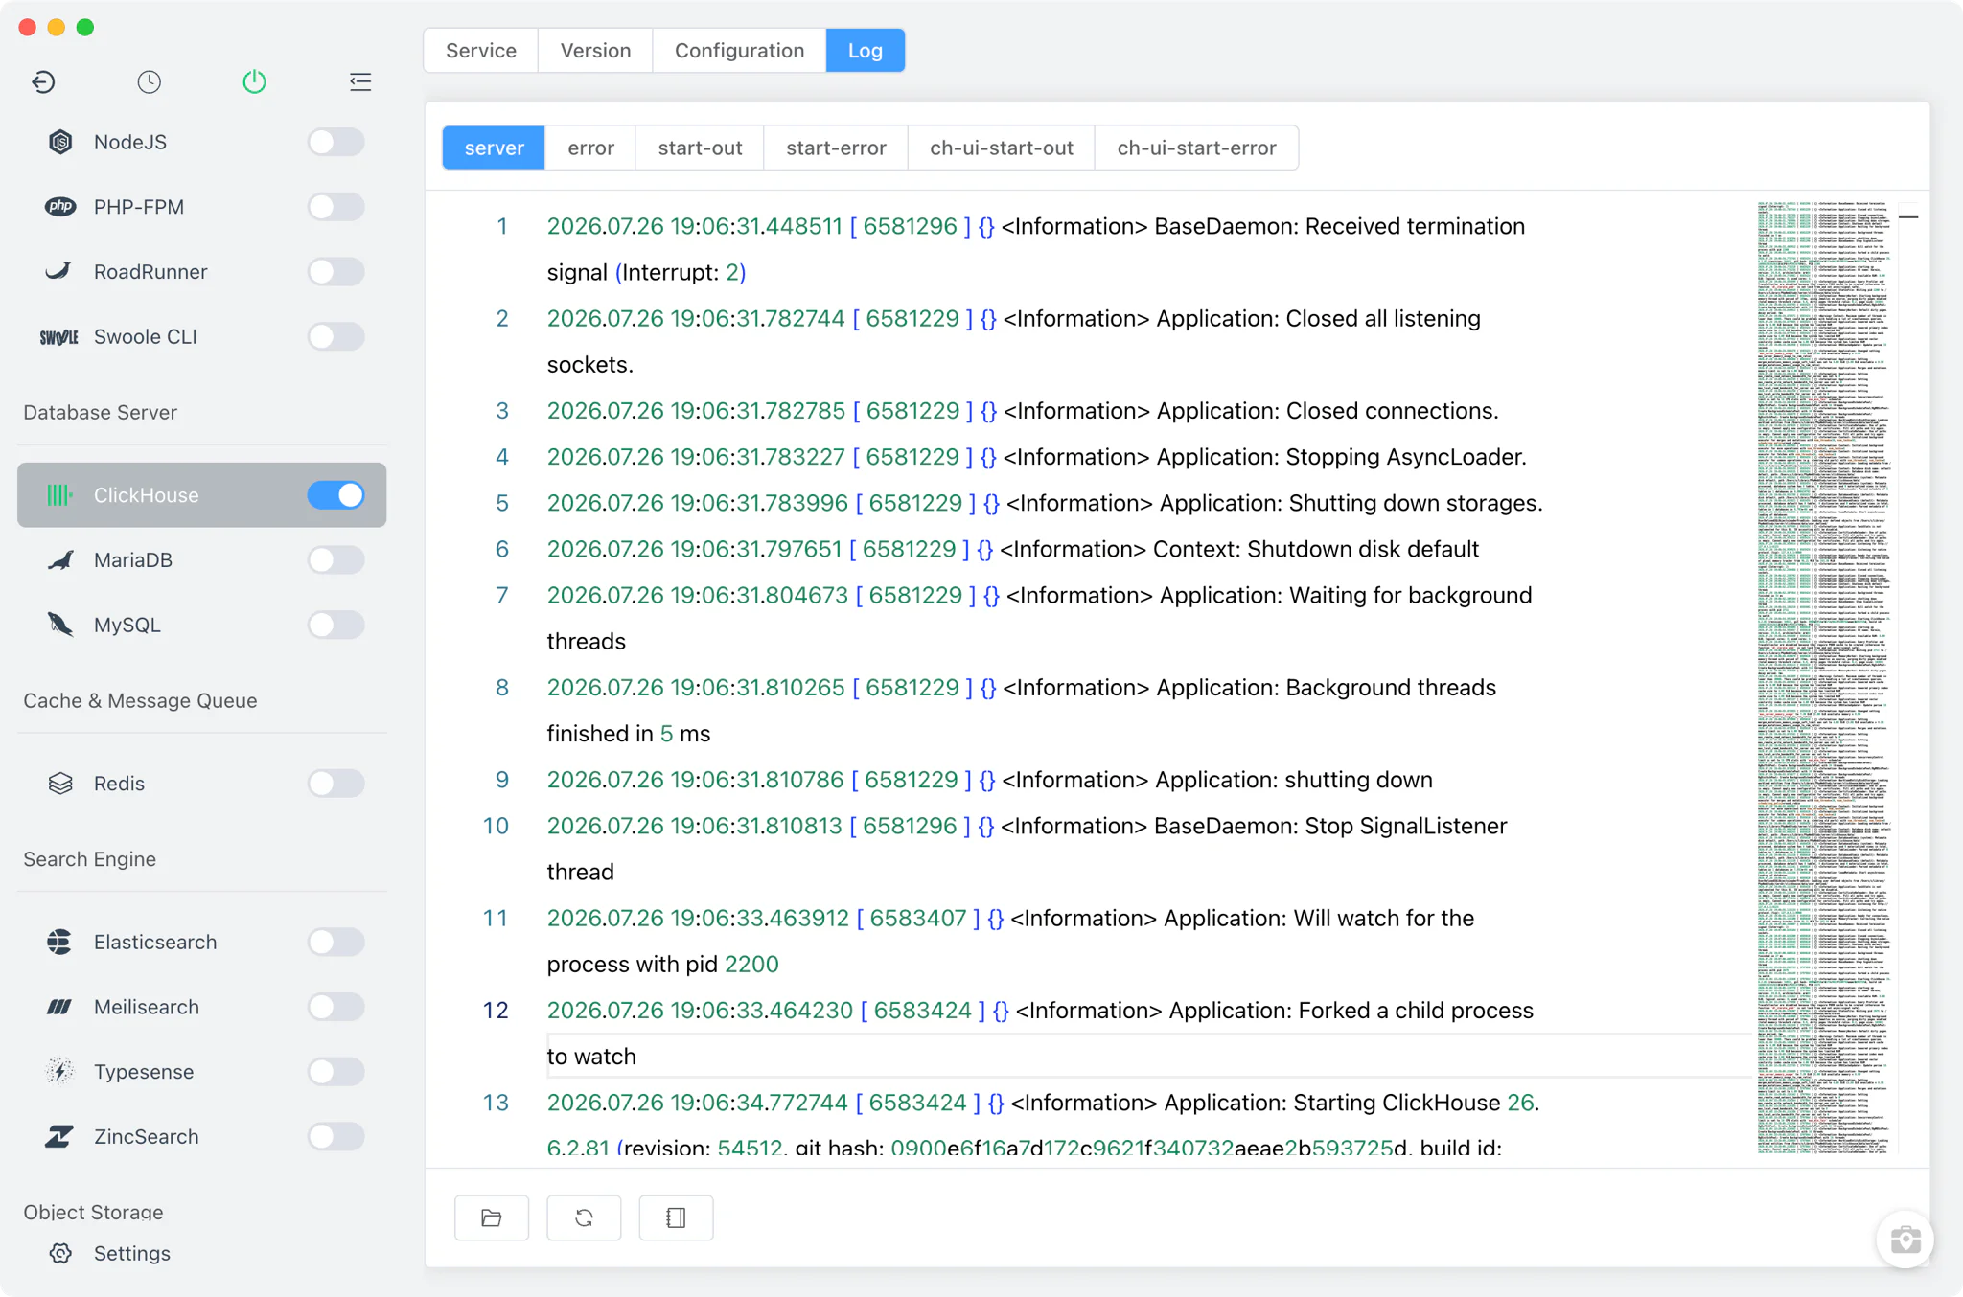Open the ch-ui-start-error log tab
The image size is (1963, 1297).
click(x=1196, y=148)
